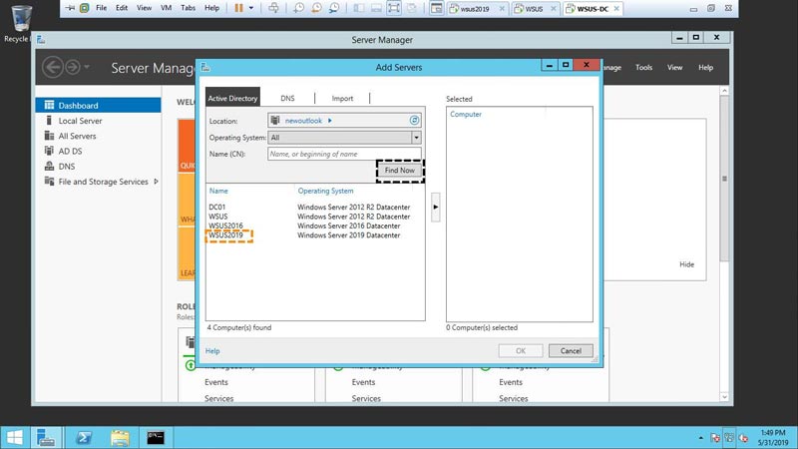Expand newoutlook location arrow
The width and height of the screenshot is (798, 449).
pyautogui.click(x=330, y=121)
